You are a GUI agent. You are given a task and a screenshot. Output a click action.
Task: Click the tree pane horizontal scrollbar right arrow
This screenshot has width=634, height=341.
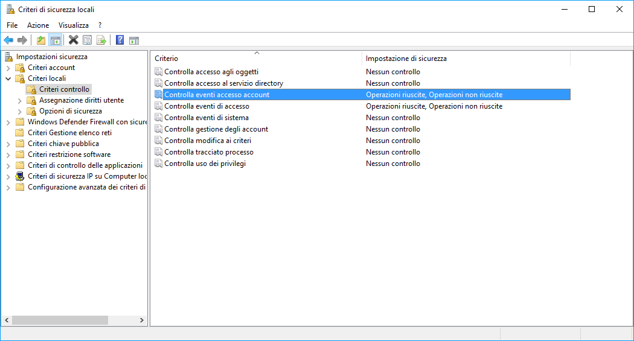click(x=141, y=320)
